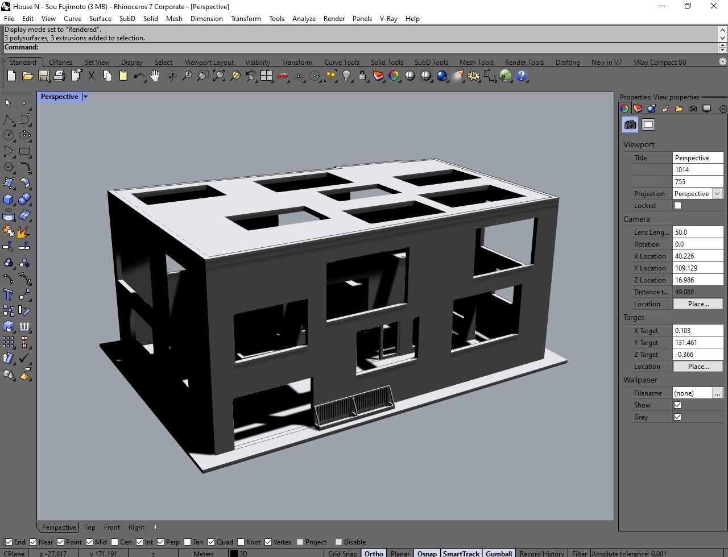Open the Surface menu
728x557 pixels.
(x=100, y=18)
